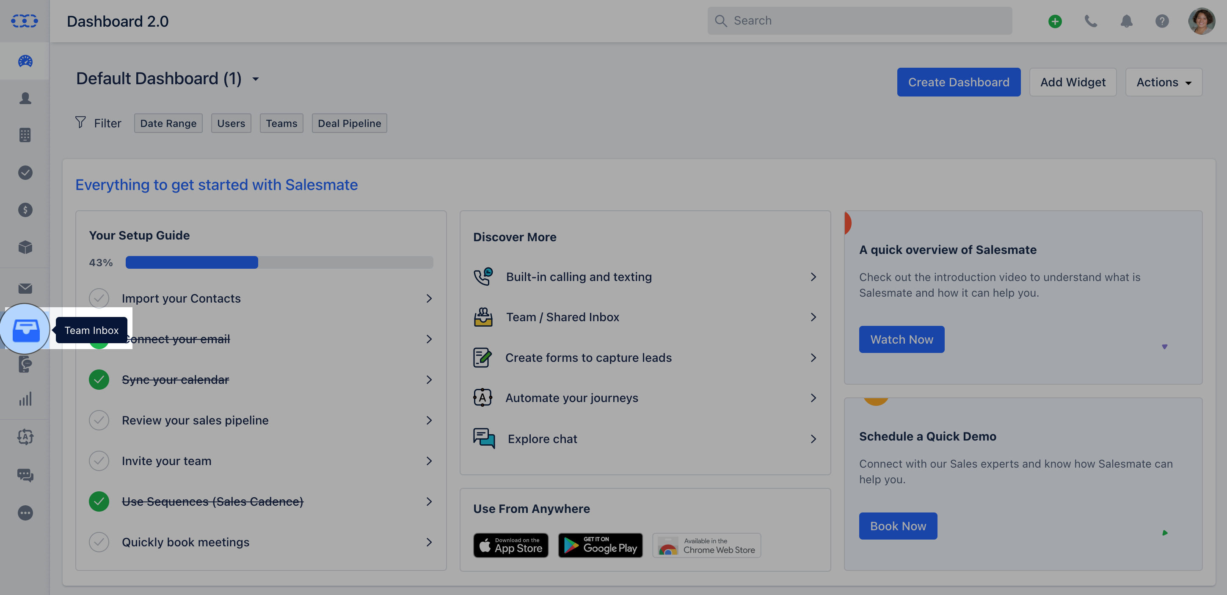The width and height of the screenshot is (1227, 595).
Task: Select the Date Range filter
Action: [168, 123]
